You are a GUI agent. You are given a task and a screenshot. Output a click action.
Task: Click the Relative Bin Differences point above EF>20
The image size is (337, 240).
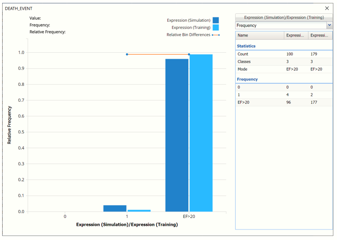coord(189,54)
